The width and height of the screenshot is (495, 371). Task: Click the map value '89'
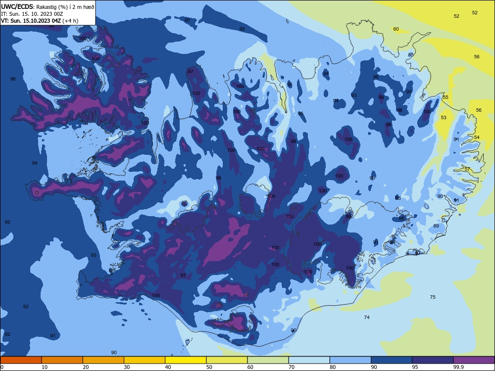(436, 226)
